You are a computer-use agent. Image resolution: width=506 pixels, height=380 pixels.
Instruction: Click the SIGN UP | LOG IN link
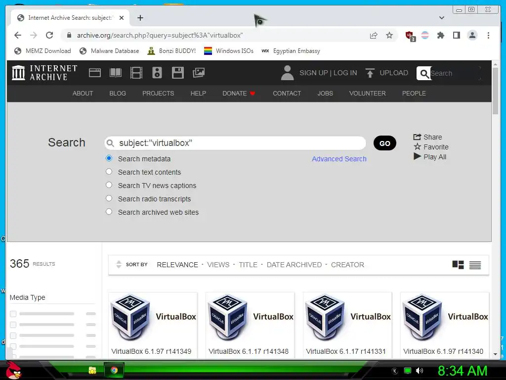click(x=328, y=73)
